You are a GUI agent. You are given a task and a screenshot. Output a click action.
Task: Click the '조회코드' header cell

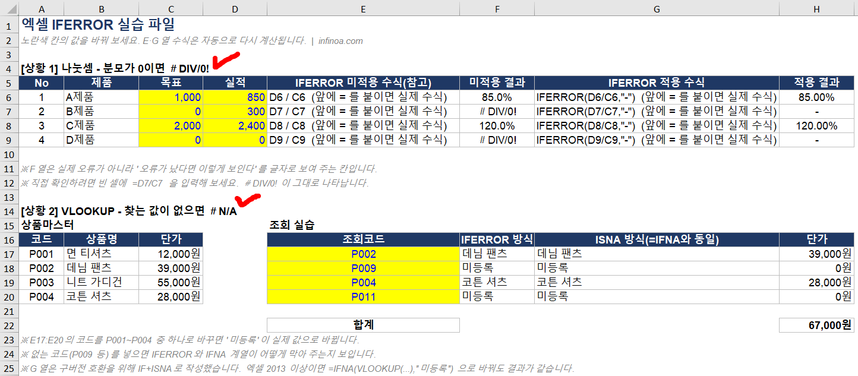[x=363, y=239]
